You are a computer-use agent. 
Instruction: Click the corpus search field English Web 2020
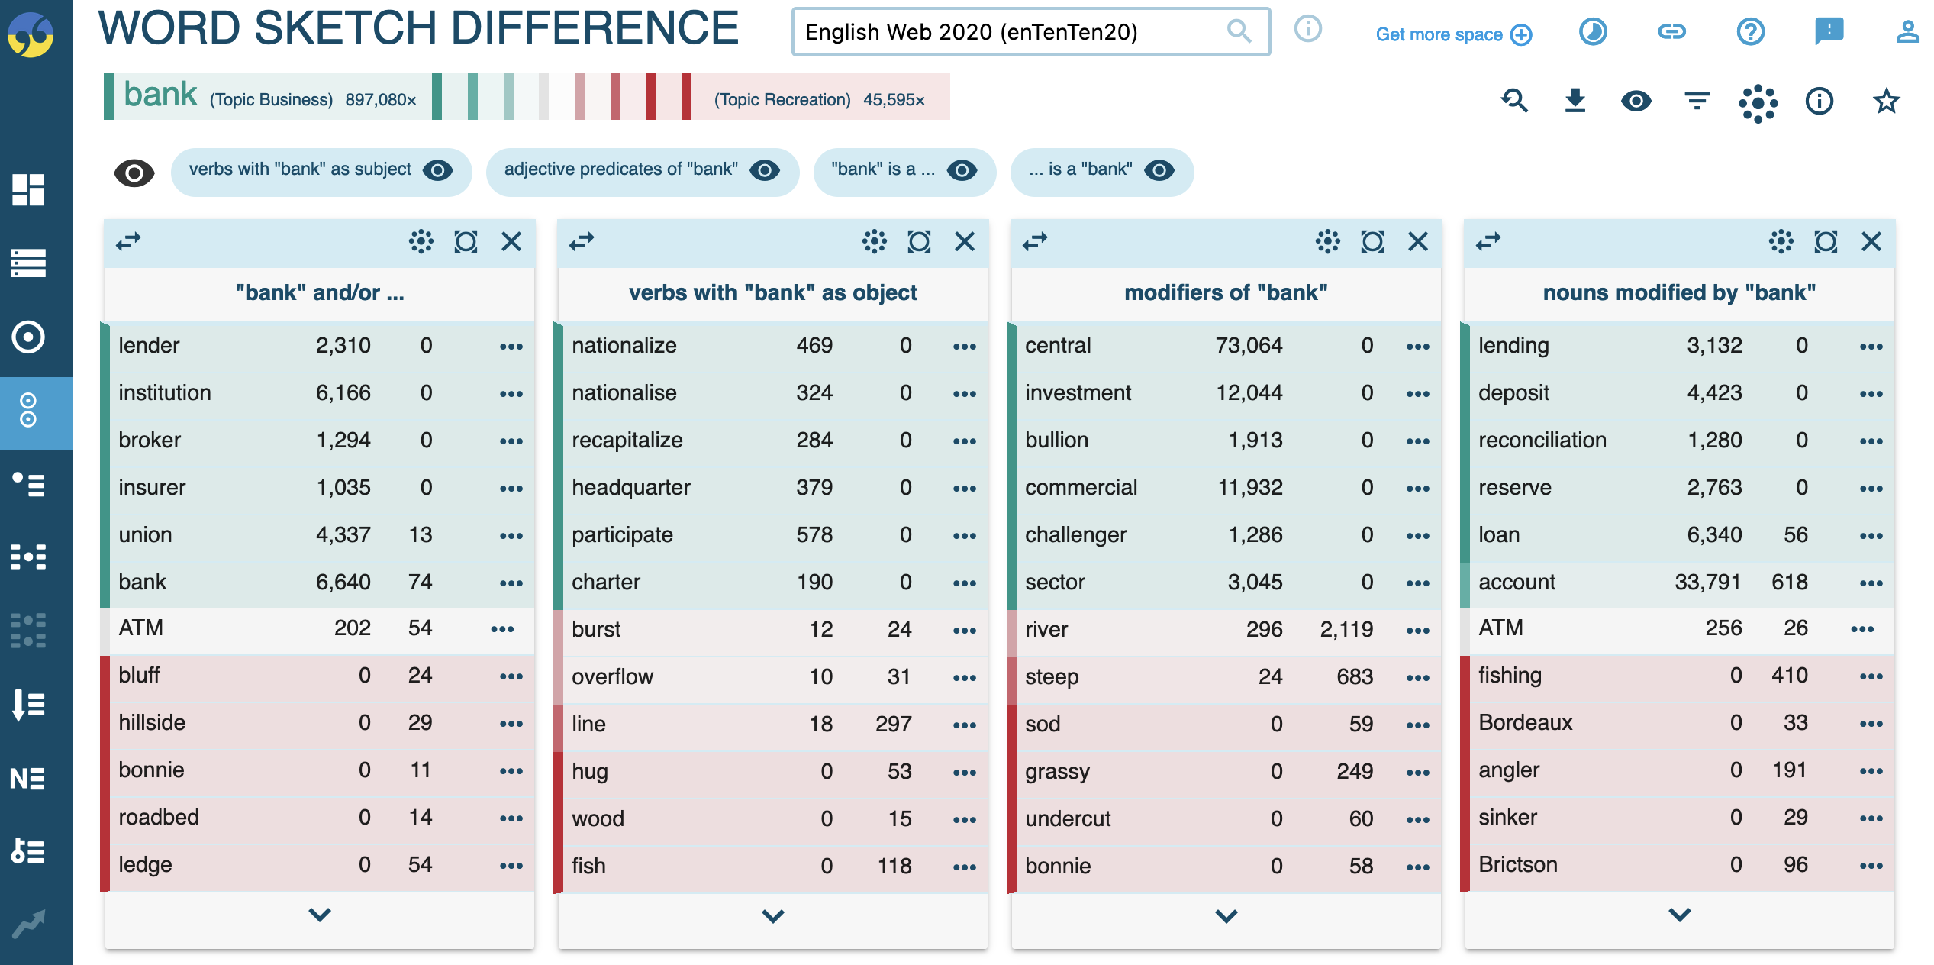click(1031, 32)
